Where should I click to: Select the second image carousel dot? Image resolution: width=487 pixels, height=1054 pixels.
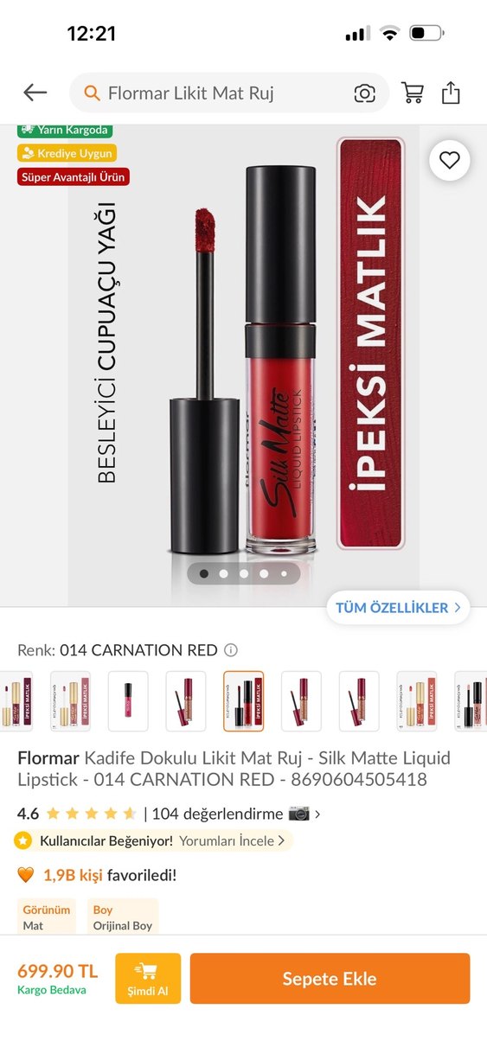(223, 573)
